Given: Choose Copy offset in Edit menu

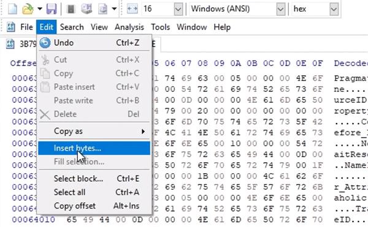Looking at the screenshot, I should coord(94,206).
